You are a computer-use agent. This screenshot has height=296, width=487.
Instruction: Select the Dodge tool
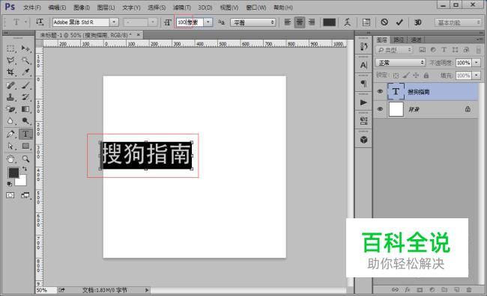(25, 121)
